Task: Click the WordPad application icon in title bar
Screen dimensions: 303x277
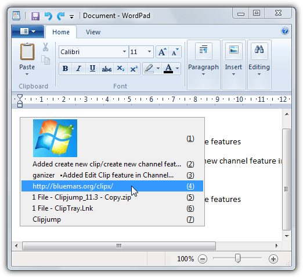Action: 16,16
